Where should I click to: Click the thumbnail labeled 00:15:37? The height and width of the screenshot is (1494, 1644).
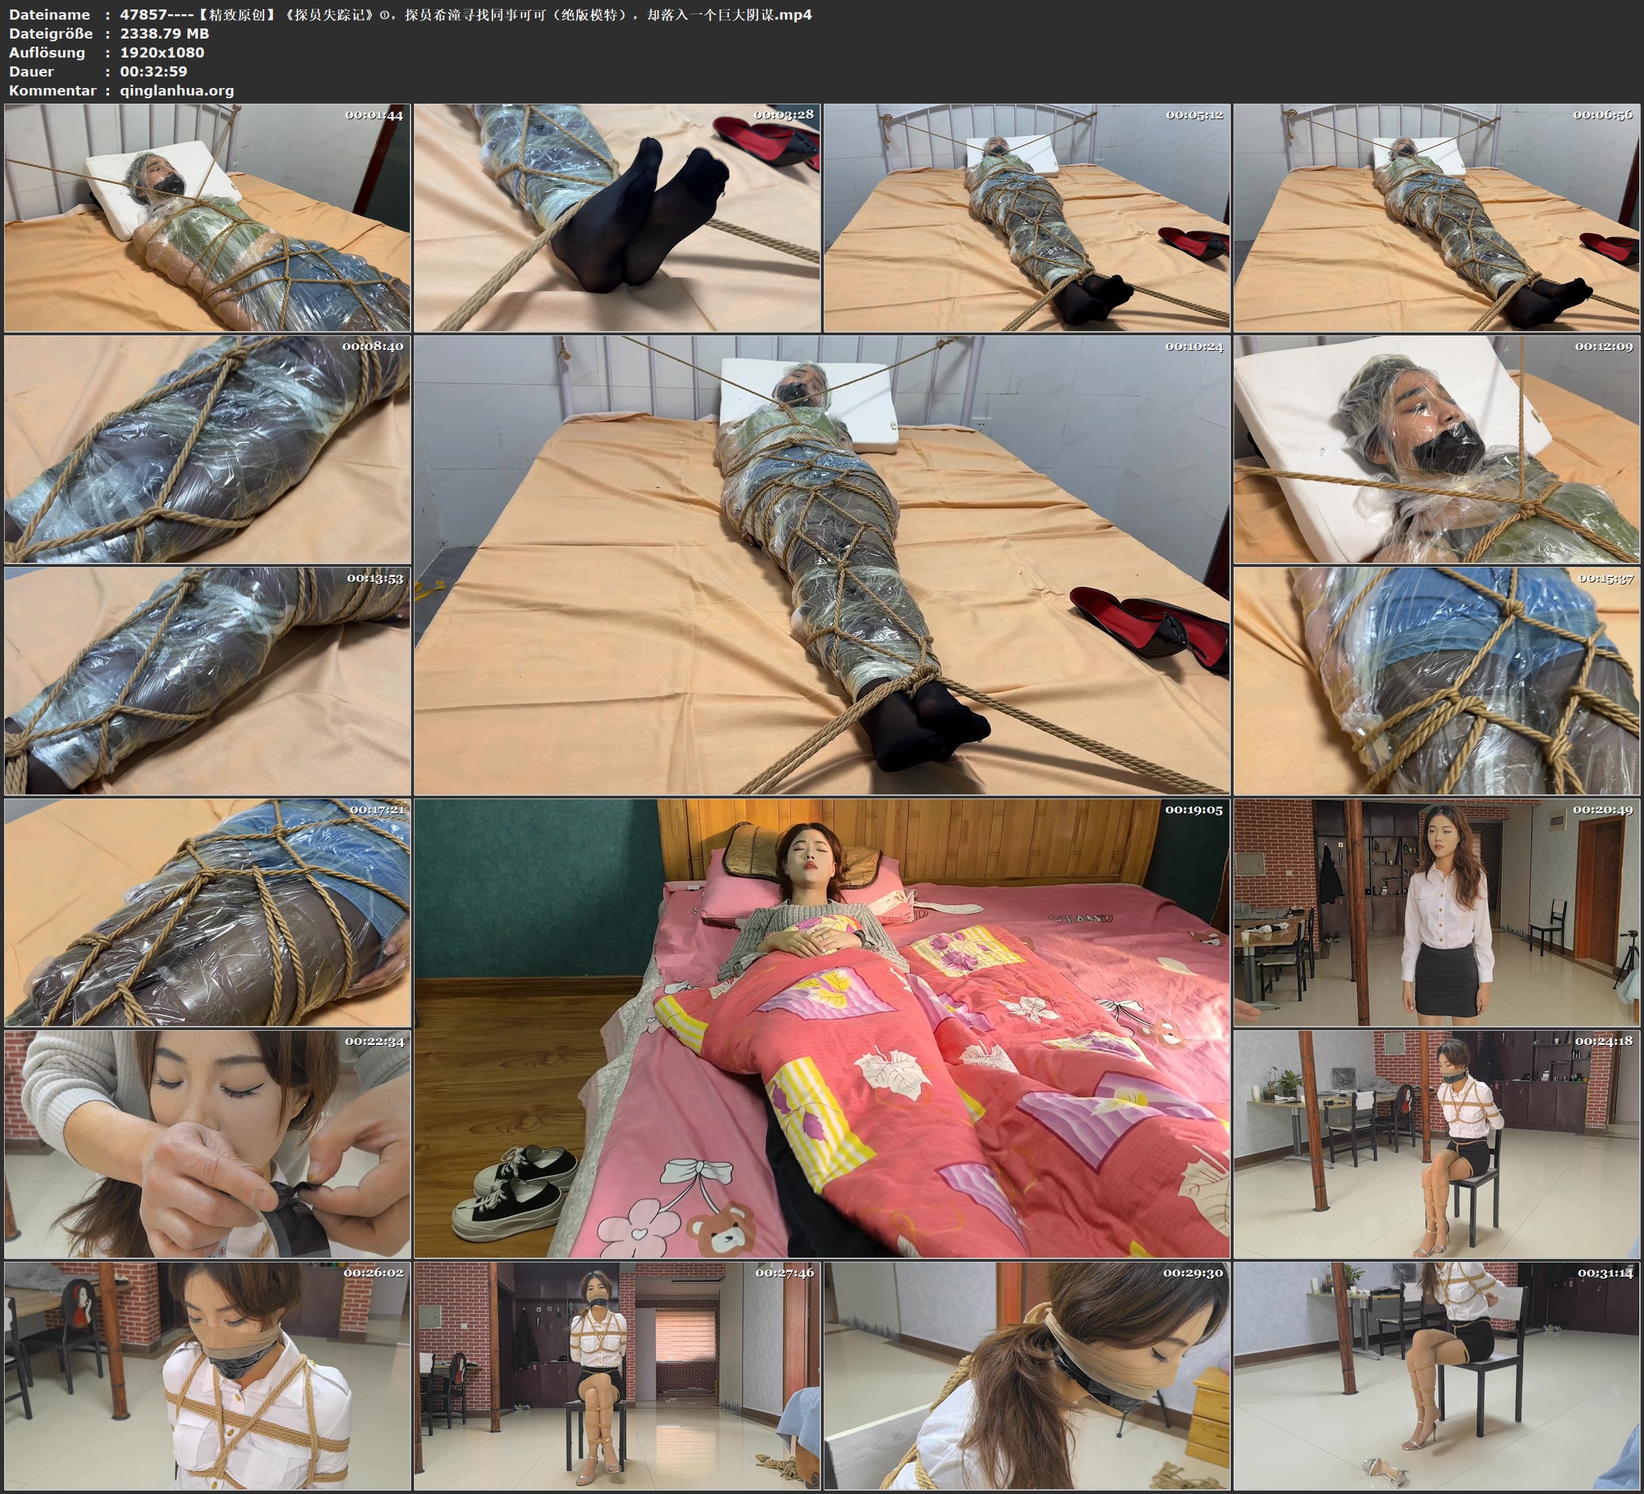click(x=1436, y=681)
